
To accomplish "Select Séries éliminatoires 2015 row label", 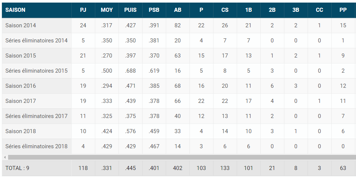I will click(x=37, y=71).
